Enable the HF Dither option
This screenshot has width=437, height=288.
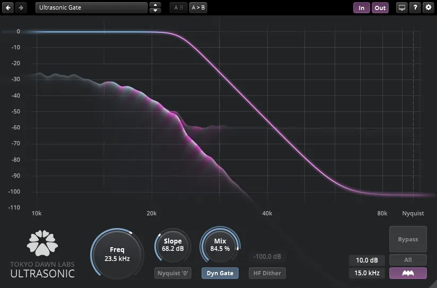point(267,273)
